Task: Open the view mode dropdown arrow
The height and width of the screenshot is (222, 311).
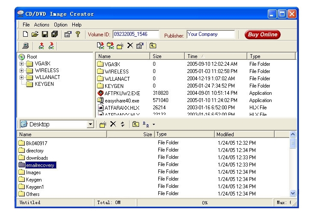Action: tap(154, 125)
